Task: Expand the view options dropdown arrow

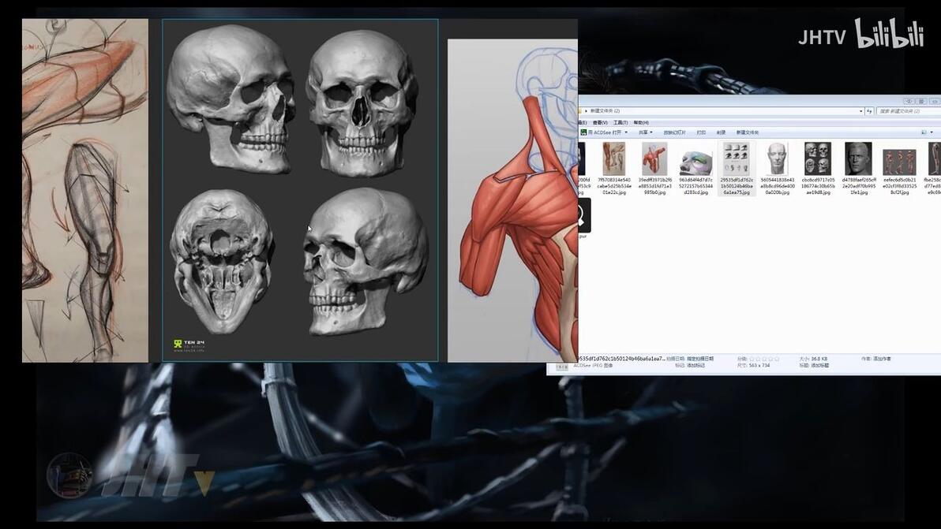Action: click(932, 132)
